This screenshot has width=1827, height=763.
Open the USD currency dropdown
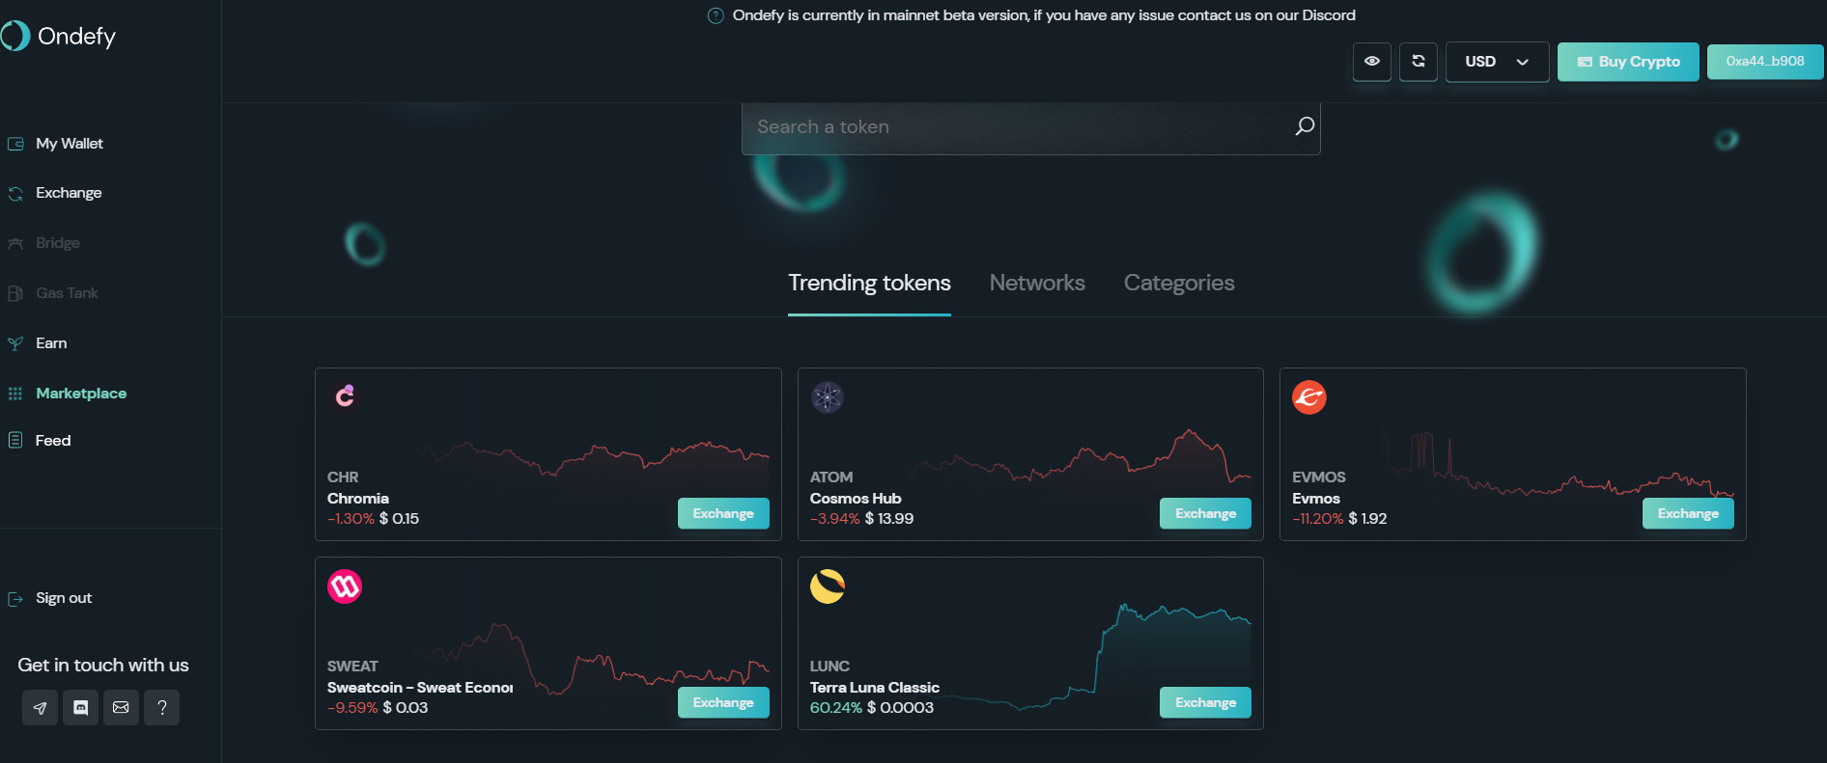tap(1497, 62)
